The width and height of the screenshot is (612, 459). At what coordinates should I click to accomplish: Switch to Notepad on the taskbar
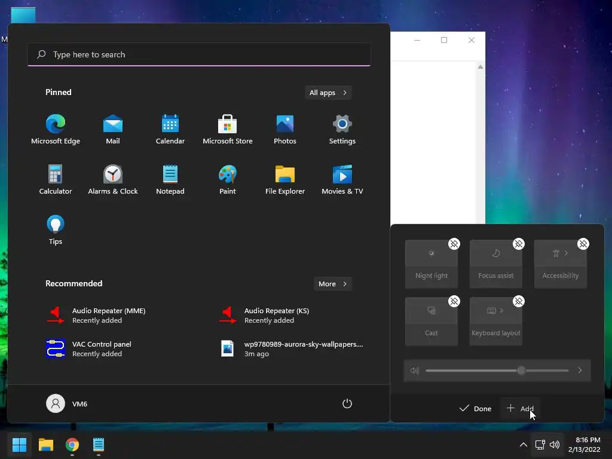(99, 445)
